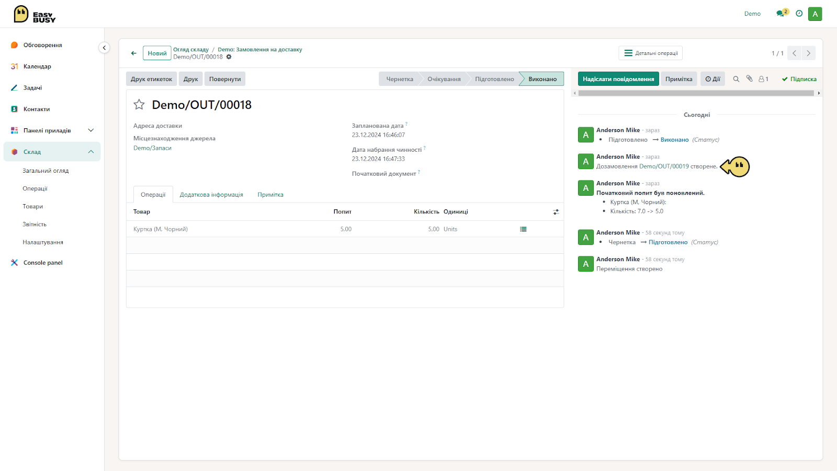Open the user avatar menu
The height and width of the screenshot is (471, 837).
click(815, 14)
